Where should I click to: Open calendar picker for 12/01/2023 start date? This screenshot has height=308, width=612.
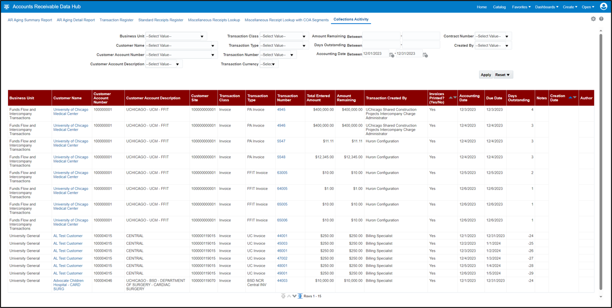392,55
